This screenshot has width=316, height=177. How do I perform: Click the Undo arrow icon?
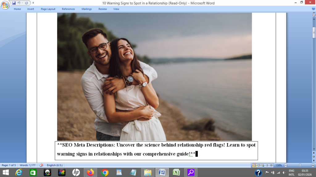coord(19,3)
